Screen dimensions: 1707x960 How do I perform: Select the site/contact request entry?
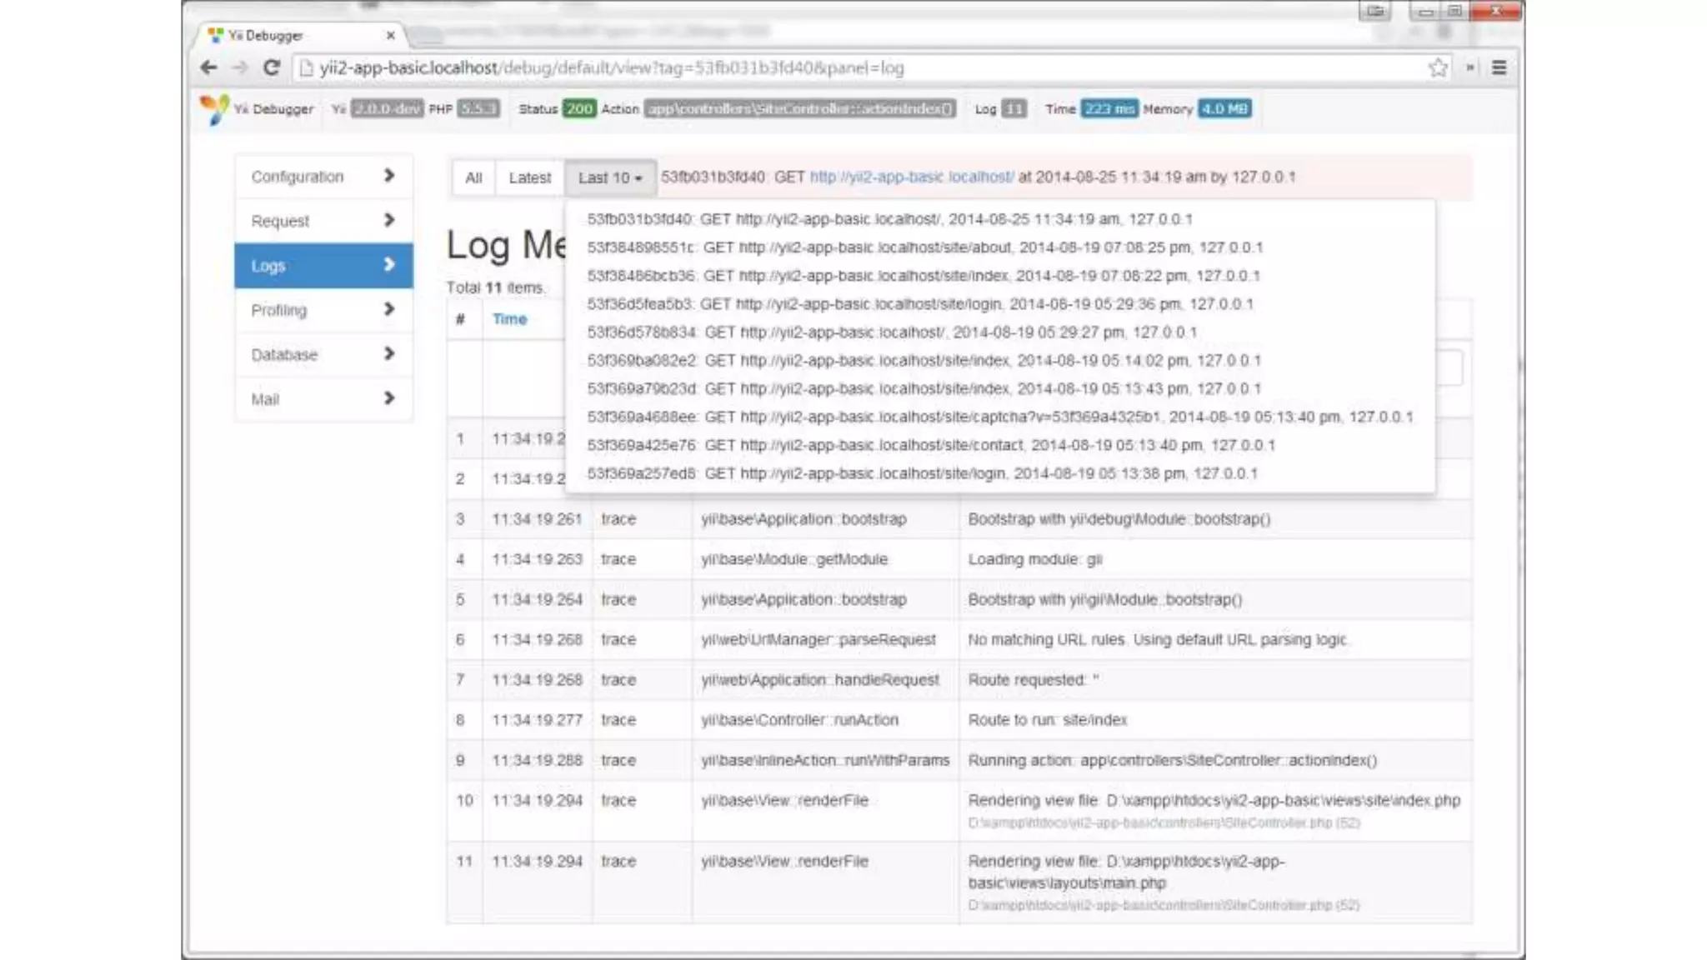[930, 445]
